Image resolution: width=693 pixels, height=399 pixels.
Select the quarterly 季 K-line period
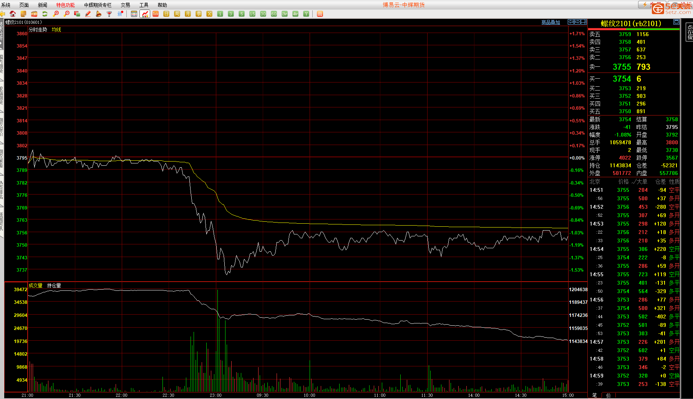199,14
